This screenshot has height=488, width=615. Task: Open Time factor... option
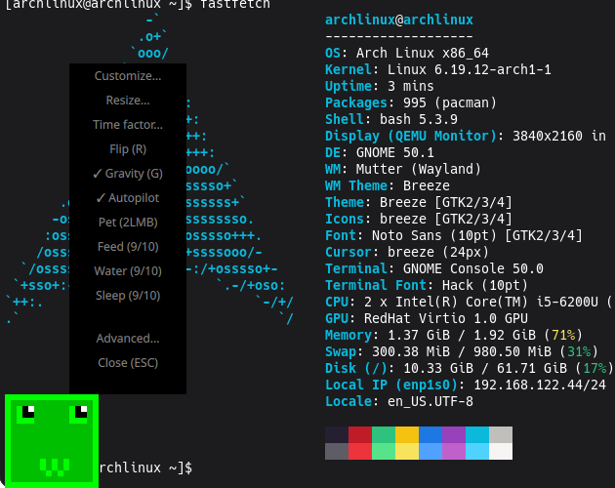[x=128, y=124]
